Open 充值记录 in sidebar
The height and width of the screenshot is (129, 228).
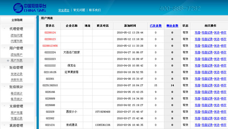(x=17, y=118)
